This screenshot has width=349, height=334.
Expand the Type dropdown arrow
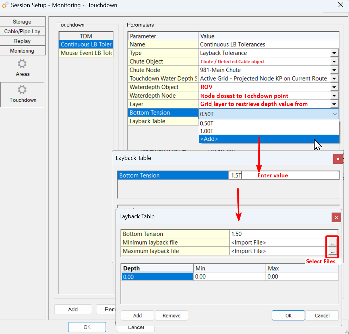[334, 53]
